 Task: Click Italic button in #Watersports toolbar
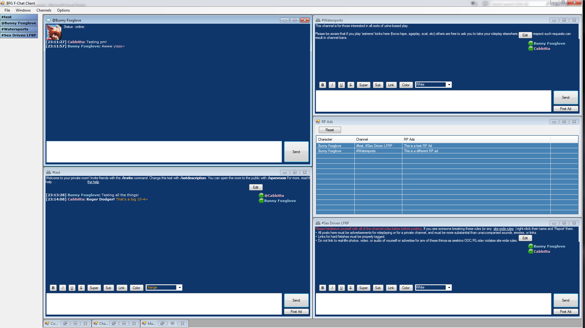click(332, 85)
